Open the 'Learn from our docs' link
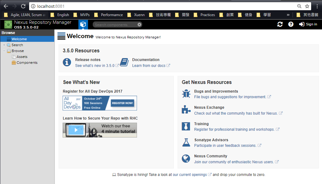Screen dimensions: 322x184 [x=149, y=66]
